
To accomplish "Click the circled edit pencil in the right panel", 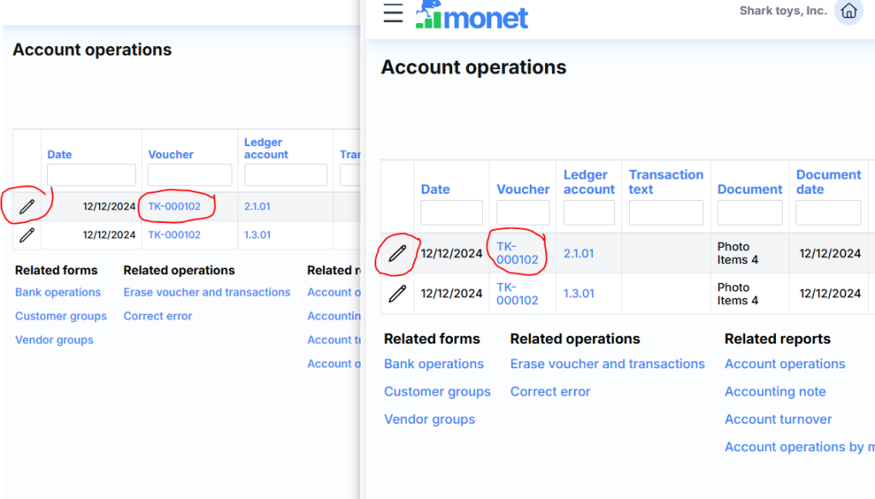I will 397,253.
